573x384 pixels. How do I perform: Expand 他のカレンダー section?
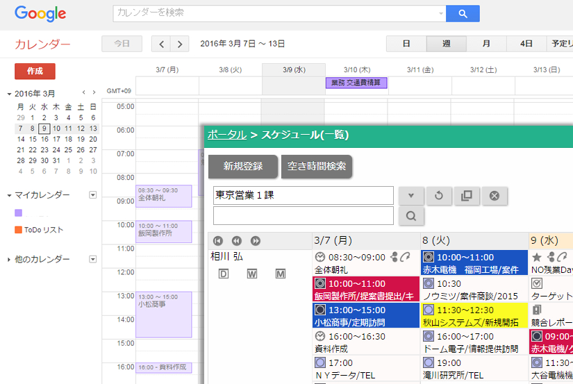(9, 260)
